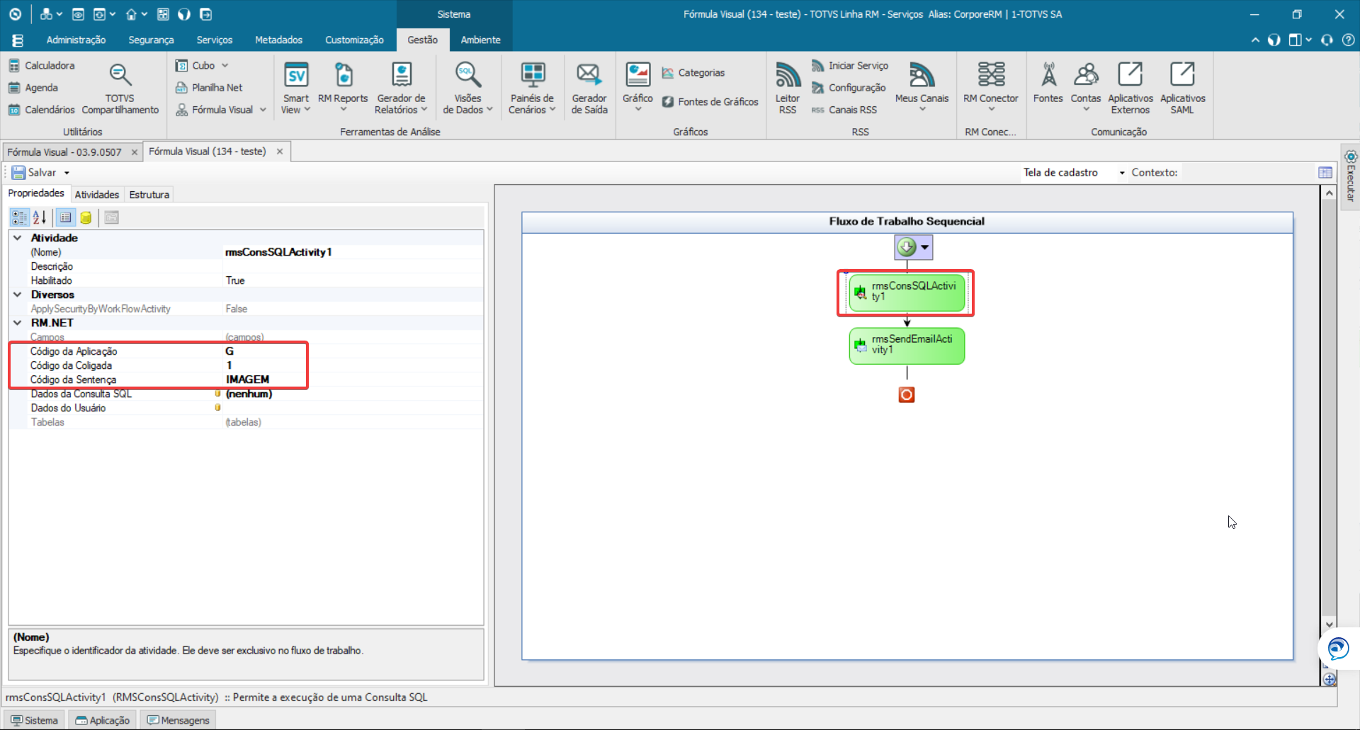
Task: Open the Segurança ribbon tab
Action: (x=151, y=40)
